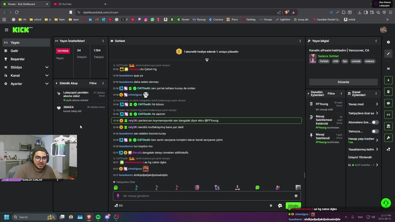
Task: Select highlighted rsly2K message mentioning @FFYoung
Action: (206, 121)
